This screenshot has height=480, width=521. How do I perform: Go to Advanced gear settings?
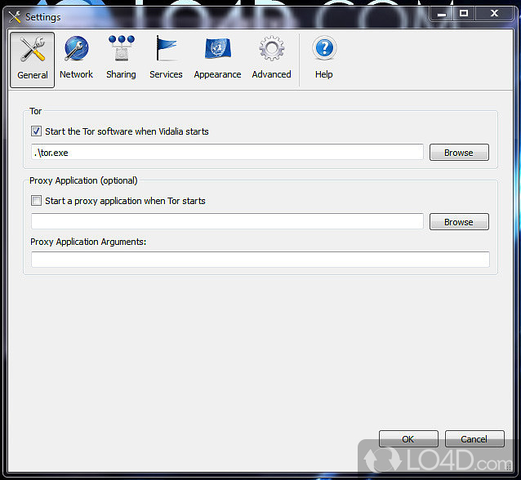pyautogui.click(x=271, y=57)
